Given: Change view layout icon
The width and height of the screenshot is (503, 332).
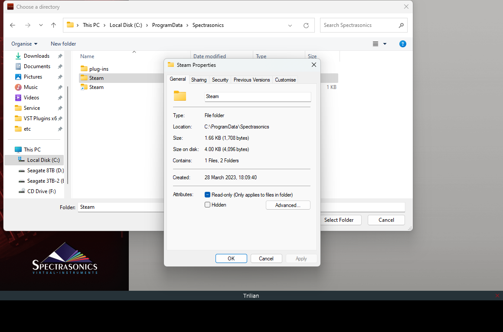Looking at the screenshot, I should point(376,44).
